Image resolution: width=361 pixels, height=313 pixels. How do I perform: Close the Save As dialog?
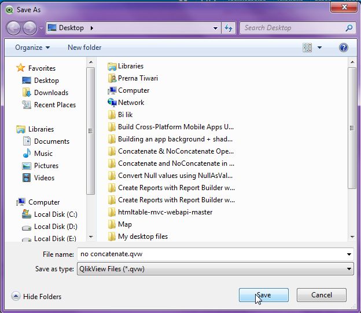coord(344,7)
